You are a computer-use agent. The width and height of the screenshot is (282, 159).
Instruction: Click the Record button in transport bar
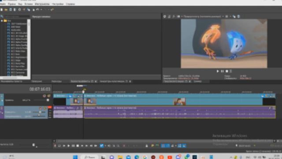[55, 146]
